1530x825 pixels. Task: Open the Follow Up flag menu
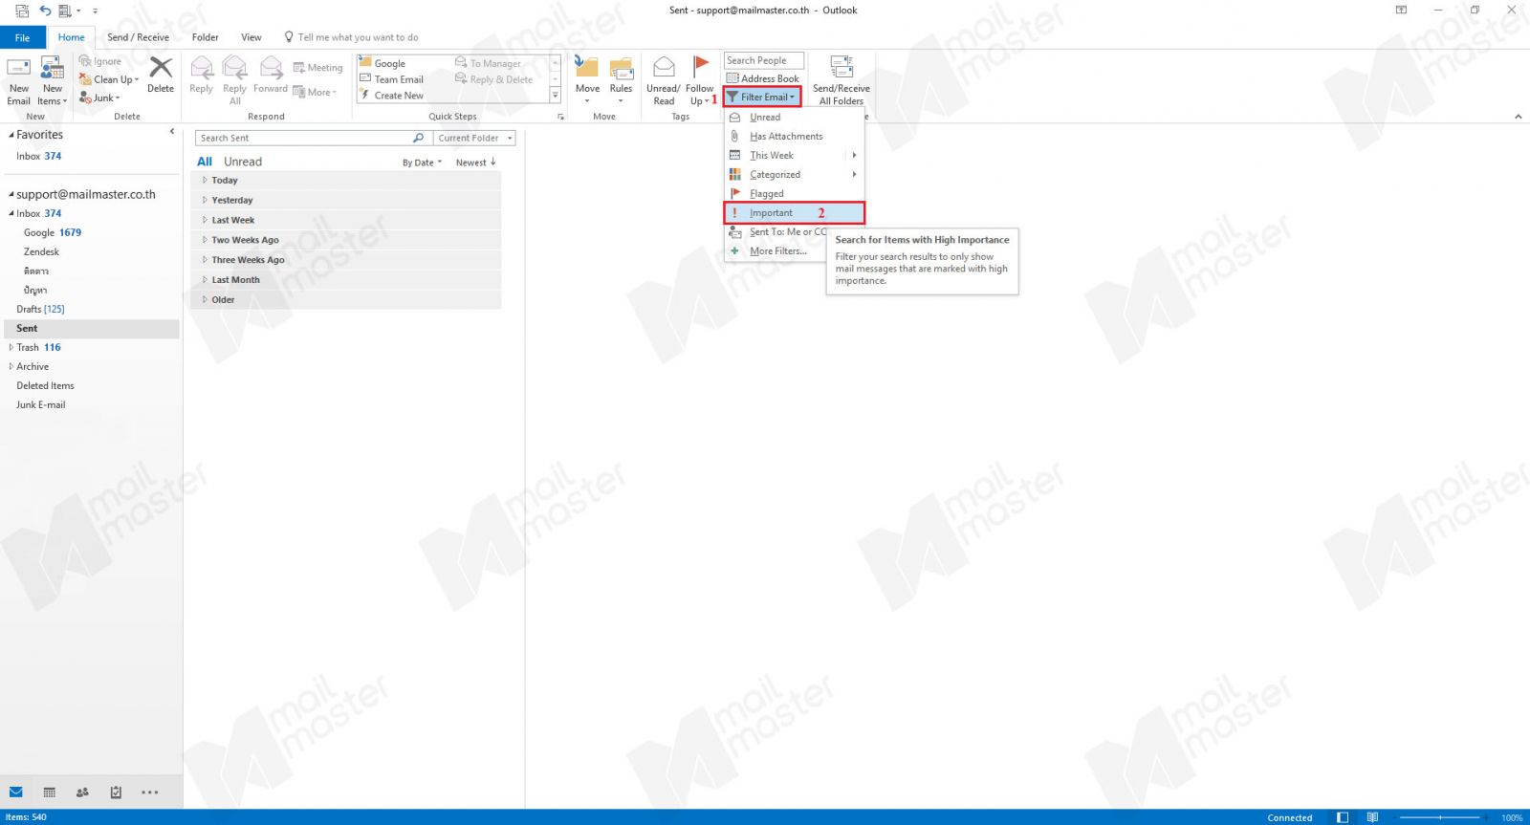(699, 80)
